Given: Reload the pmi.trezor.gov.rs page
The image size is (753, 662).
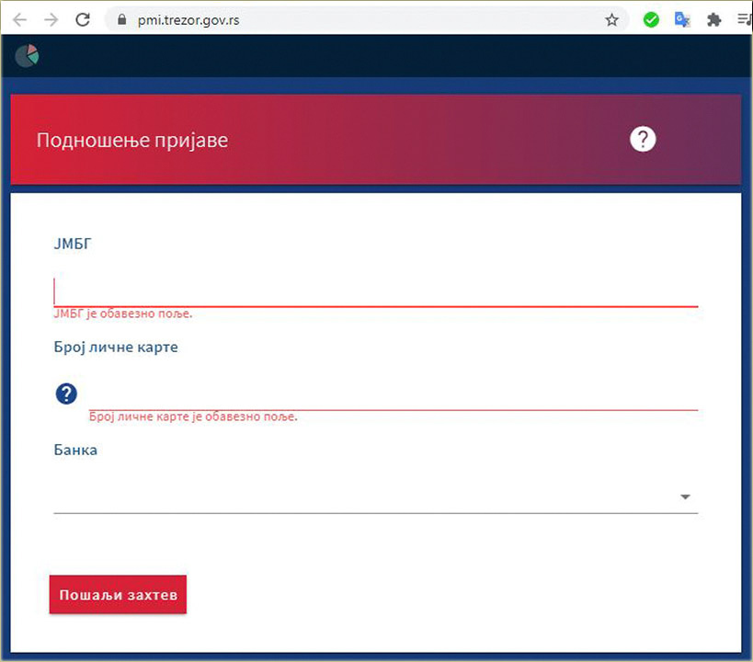Looking at the screenshot, I should tap(83, 19).
